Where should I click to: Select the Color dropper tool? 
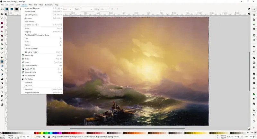point(2,70)
